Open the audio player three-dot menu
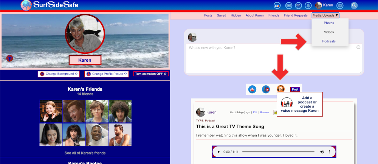The width and height of the screenshot is (378, 164). coord(330,152)
